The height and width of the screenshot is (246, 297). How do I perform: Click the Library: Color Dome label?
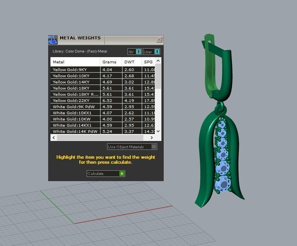pos(80,51)
